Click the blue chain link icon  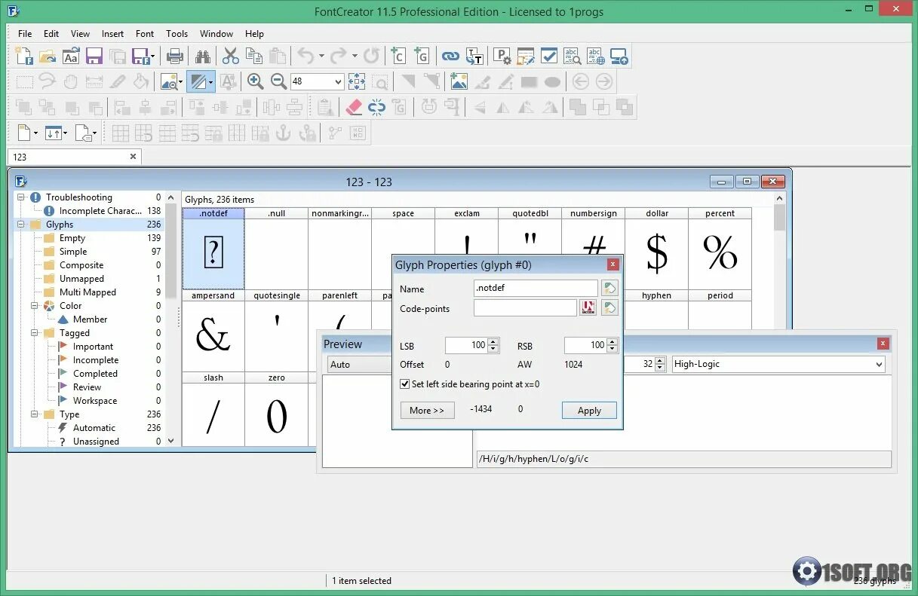coord(450,56)
